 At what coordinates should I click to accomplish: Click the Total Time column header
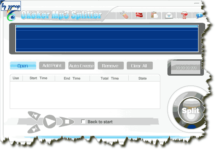(109, 78)
